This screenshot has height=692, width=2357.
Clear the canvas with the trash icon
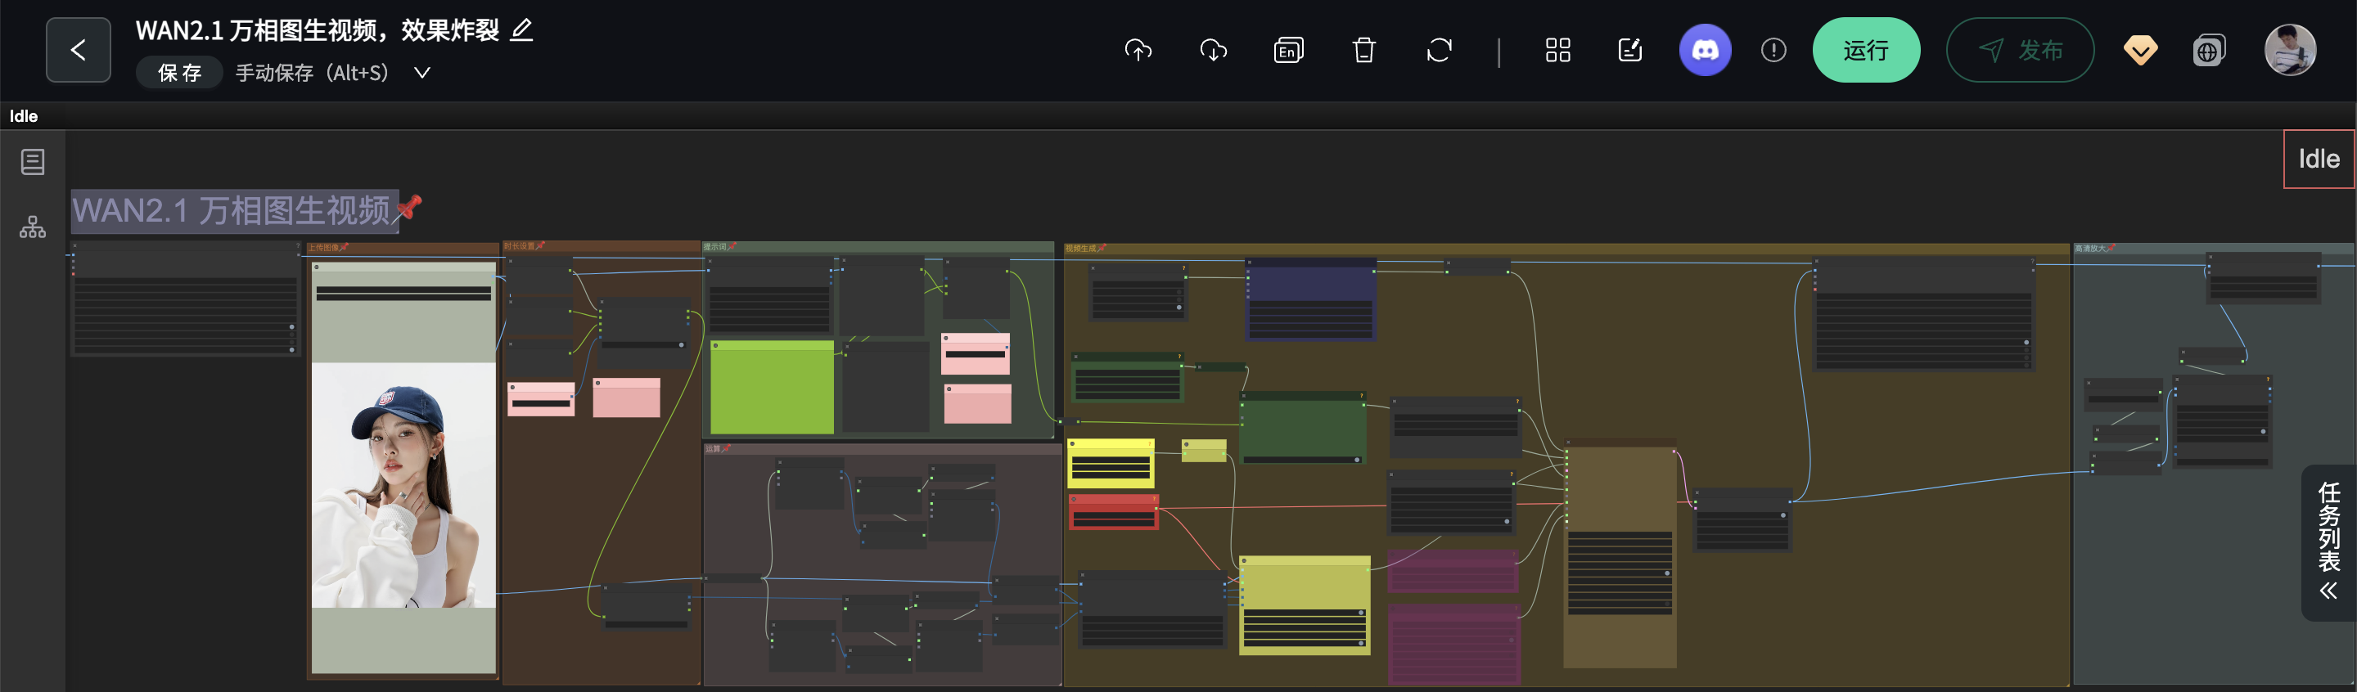click(1364, 50)
